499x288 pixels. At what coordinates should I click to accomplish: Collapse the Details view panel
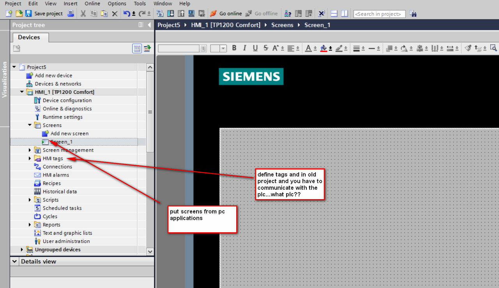click(x=15, y=261)
